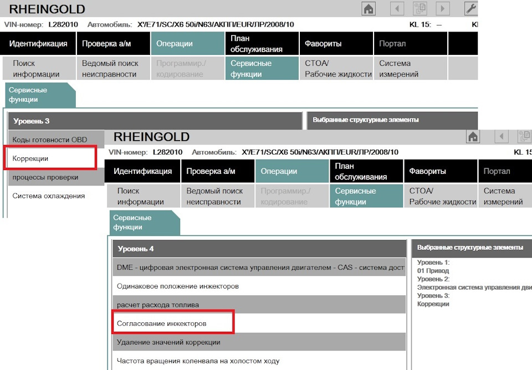
Task: Open Система измерений in lower-right window
Action: pos(505,196)
